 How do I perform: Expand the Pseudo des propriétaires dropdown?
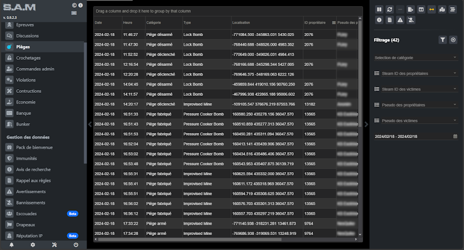coord(416,105)
